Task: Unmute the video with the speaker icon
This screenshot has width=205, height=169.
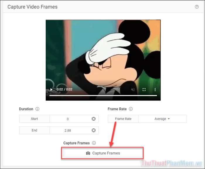Action: [133, 90]
